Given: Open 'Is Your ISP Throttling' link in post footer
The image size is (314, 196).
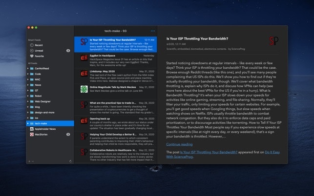Looking at the screenshot, I should click(209, 152).
